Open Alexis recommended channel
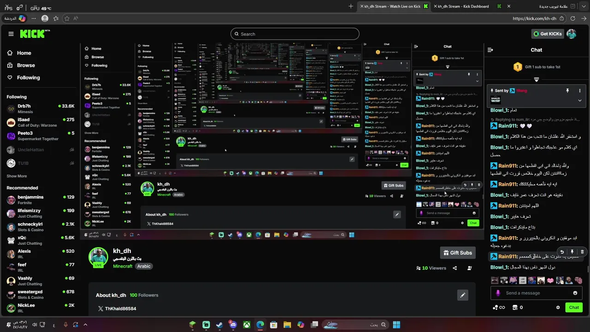Screen dimensions: 590x332 [40, 254]
